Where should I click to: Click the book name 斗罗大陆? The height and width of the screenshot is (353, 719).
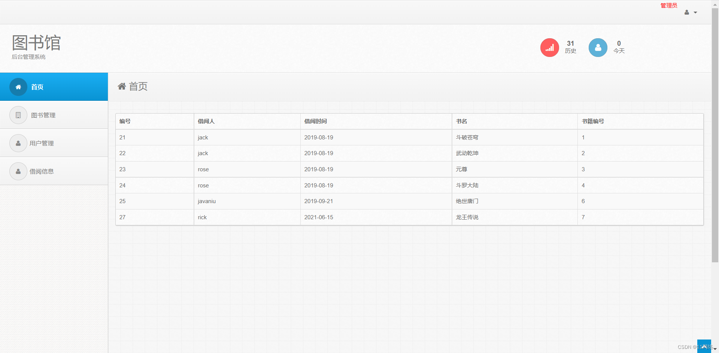tap(467, 185)
